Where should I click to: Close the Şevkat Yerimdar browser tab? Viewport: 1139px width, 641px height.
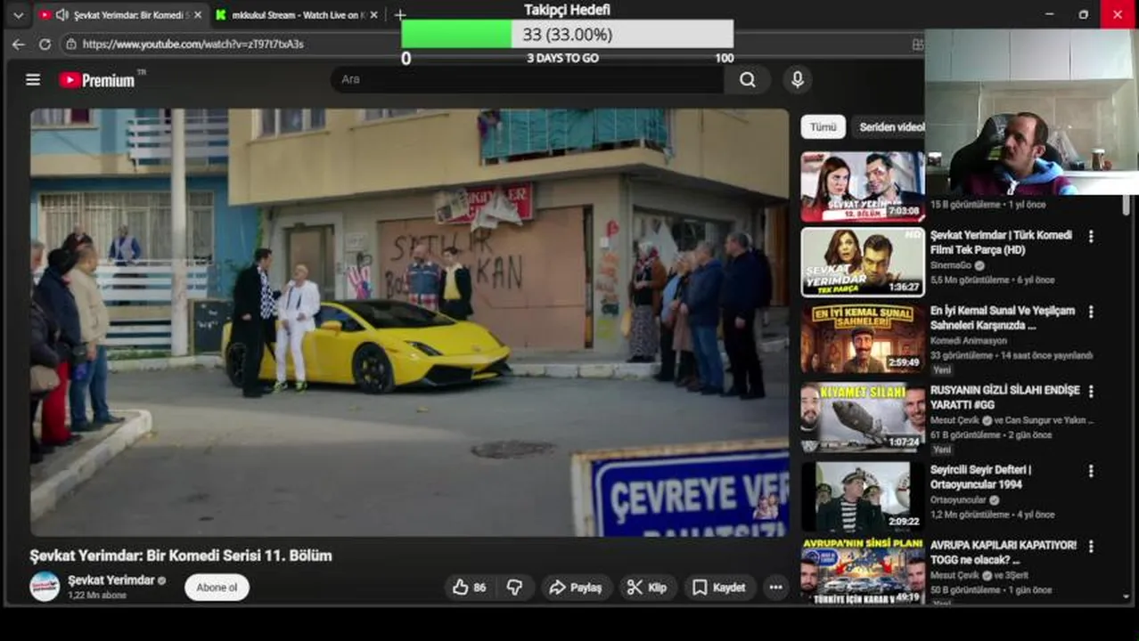tap(198, 15)
